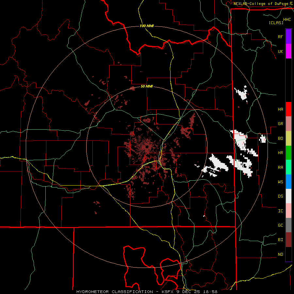This screenshot has height=294, width=294.
Task: Click the UK legend label
Action: (280, 51)
